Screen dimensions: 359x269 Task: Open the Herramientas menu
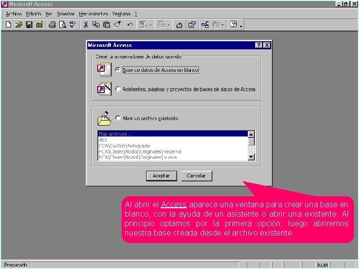click(93, 14)
